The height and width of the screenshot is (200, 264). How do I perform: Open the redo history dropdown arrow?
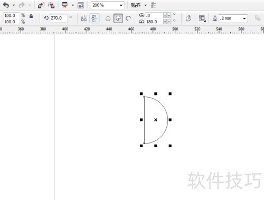pyautogui.click(x=30, y=5)
